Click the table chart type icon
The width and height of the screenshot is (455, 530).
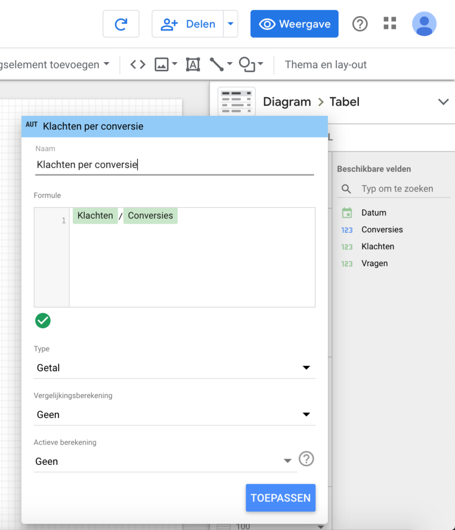pos(236,101)
